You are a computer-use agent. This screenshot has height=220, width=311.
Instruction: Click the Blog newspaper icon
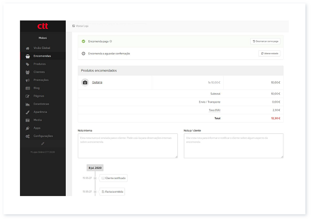28,88
